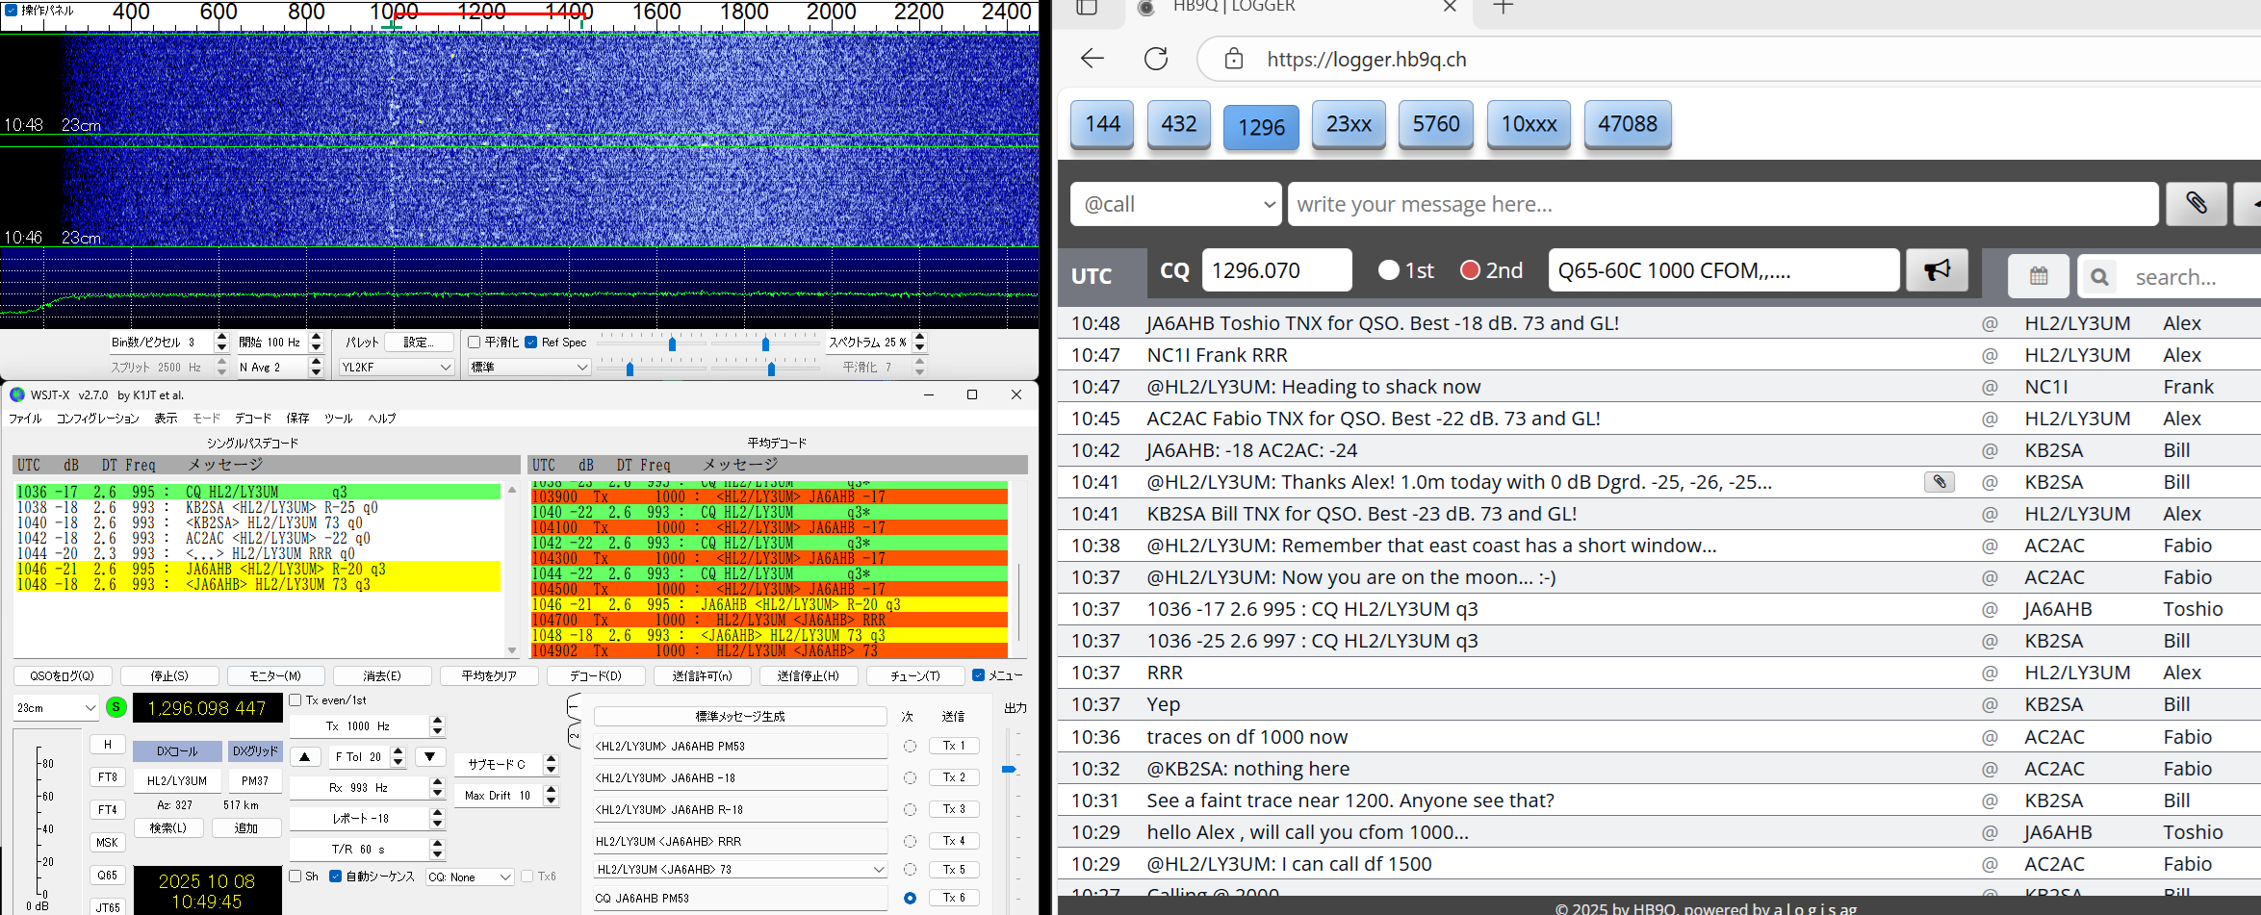Image resolution: width=2261 pixels, height=915 pixels.
Task: Toggle the Ref Spec checkbox
Action: point(531,343)
